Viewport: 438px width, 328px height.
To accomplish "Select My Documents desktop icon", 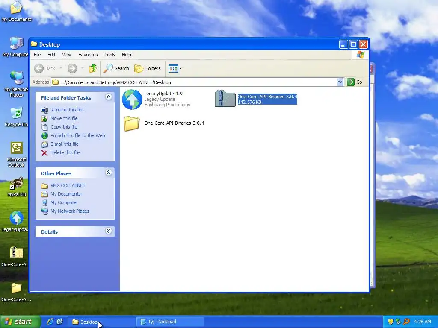I will tap(16, 11).
